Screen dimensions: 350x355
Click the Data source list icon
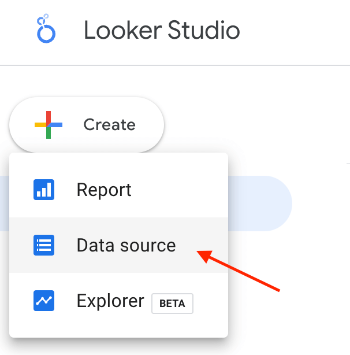pyautogui.click(x=44, y=245)
